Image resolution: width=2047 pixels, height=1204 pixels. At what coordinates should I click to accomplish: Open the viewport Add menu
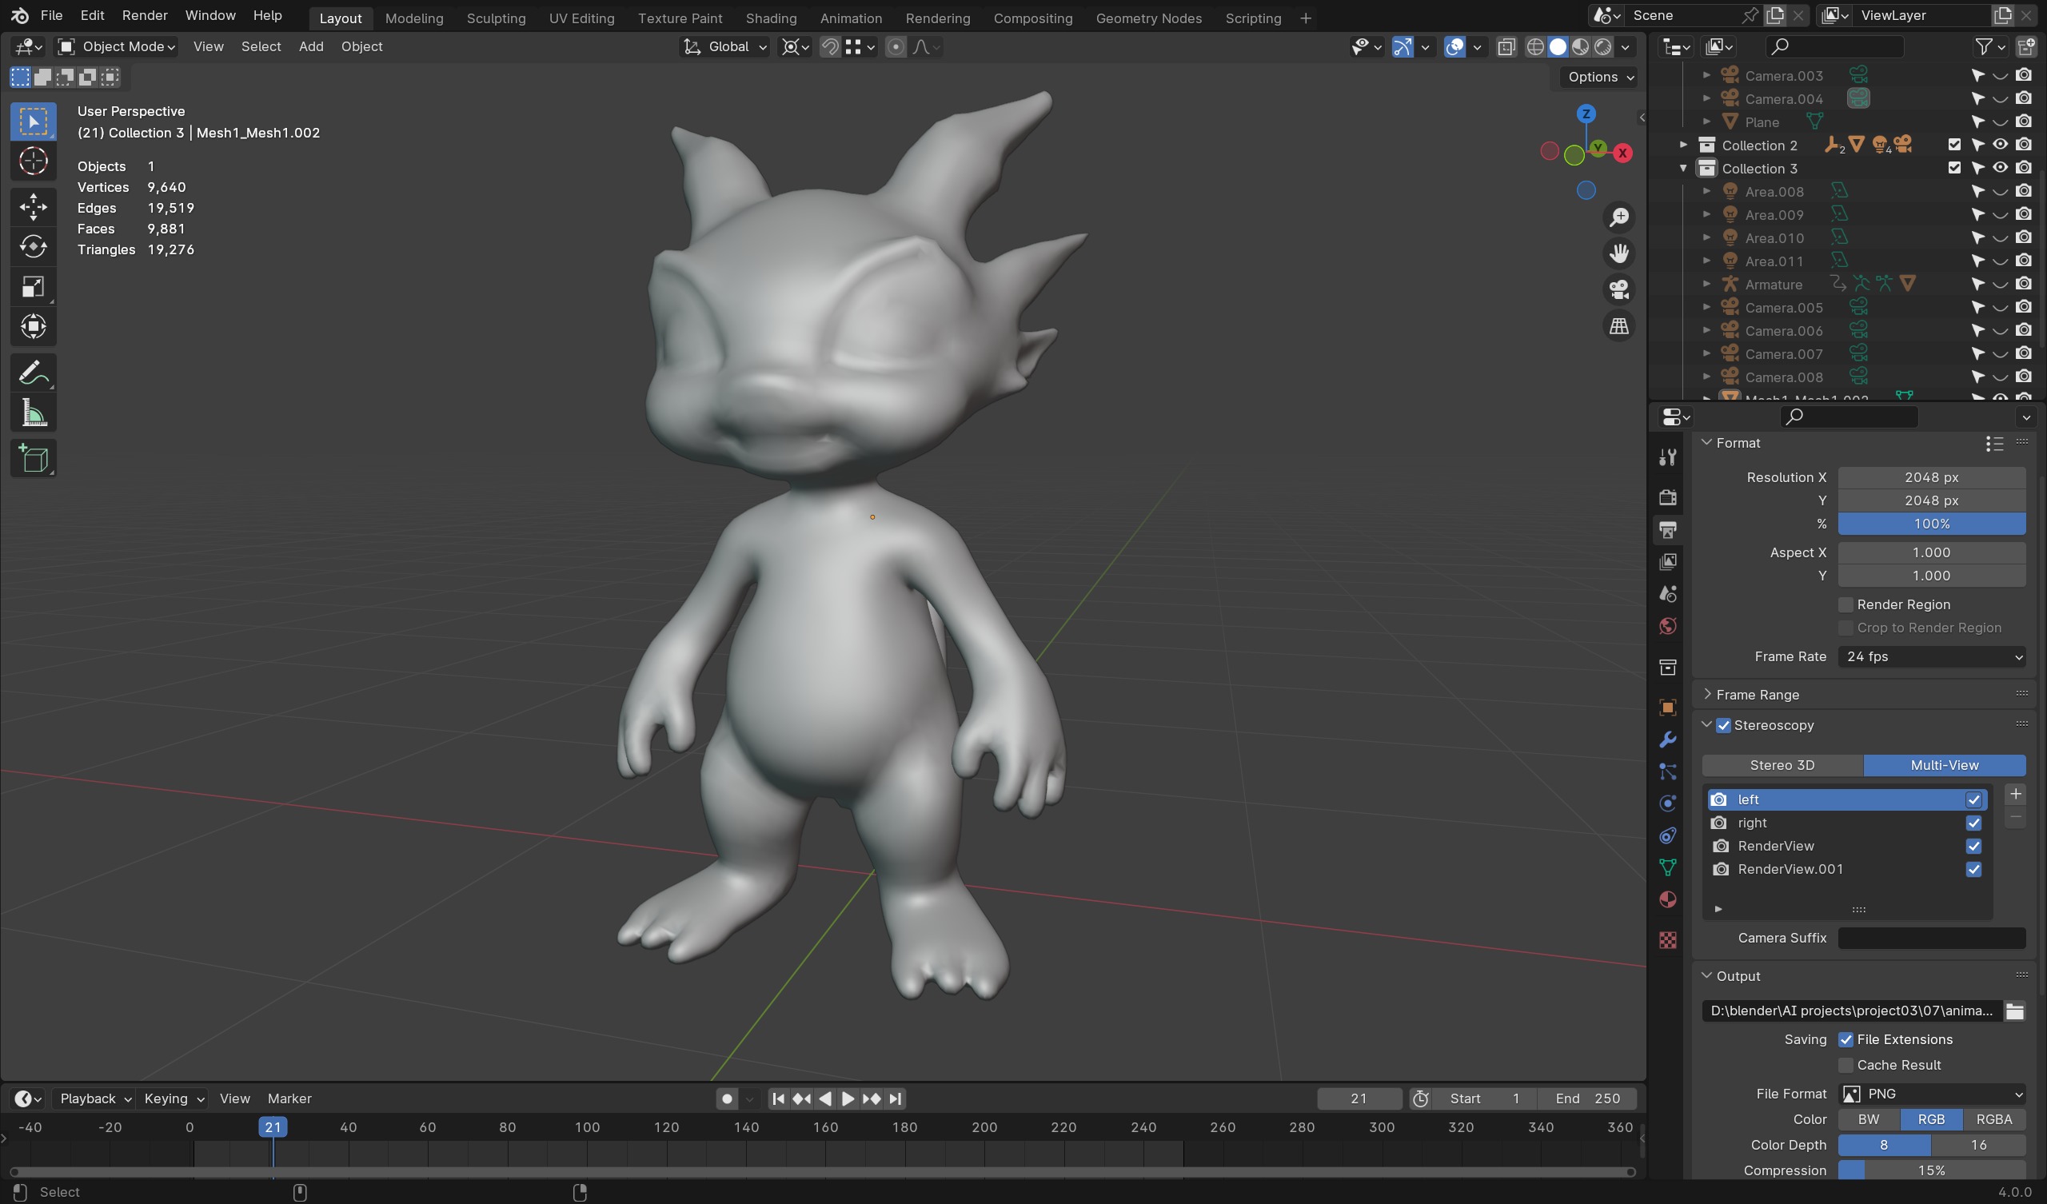click(x=310, y=46)
